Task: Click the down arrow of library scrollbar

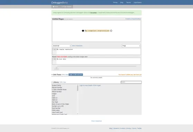Action: 78,114
